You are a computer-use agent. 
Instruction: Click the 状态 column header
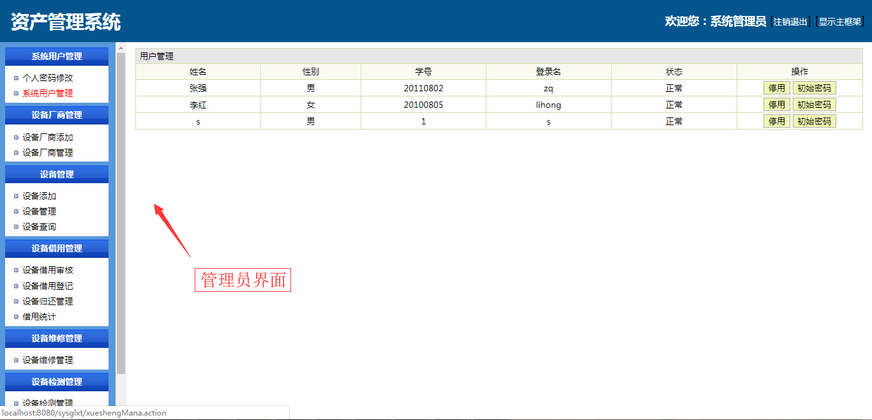click(674, 71)
